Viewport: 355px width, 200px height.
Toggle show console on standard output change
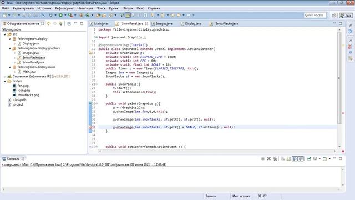(x=295, y=159)
